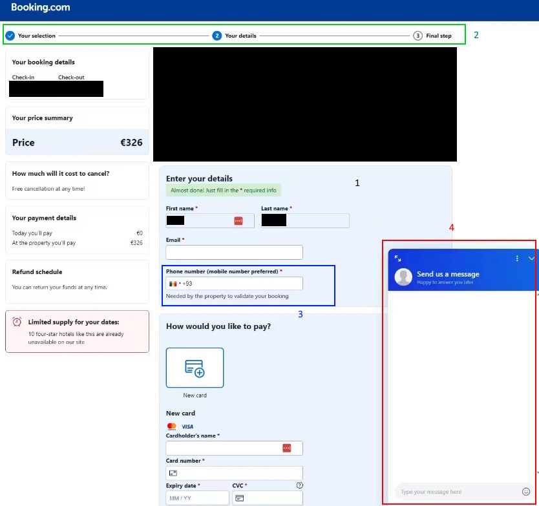Click Needed by the property to validate text
Image resolution: width=539 pixels, height=506 pixels.
click(x=227, y=296)
